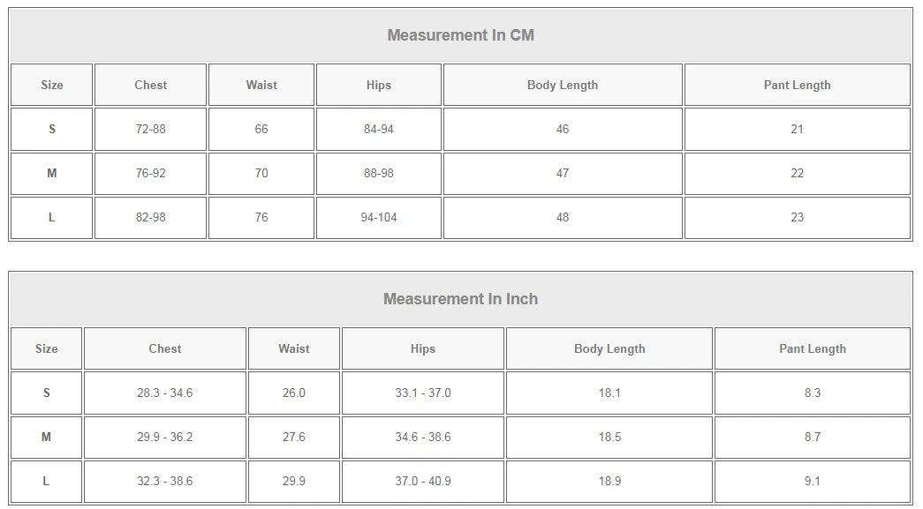Click the Measurement In CM title
Screen dimensions: 923x509
(460, 35)
